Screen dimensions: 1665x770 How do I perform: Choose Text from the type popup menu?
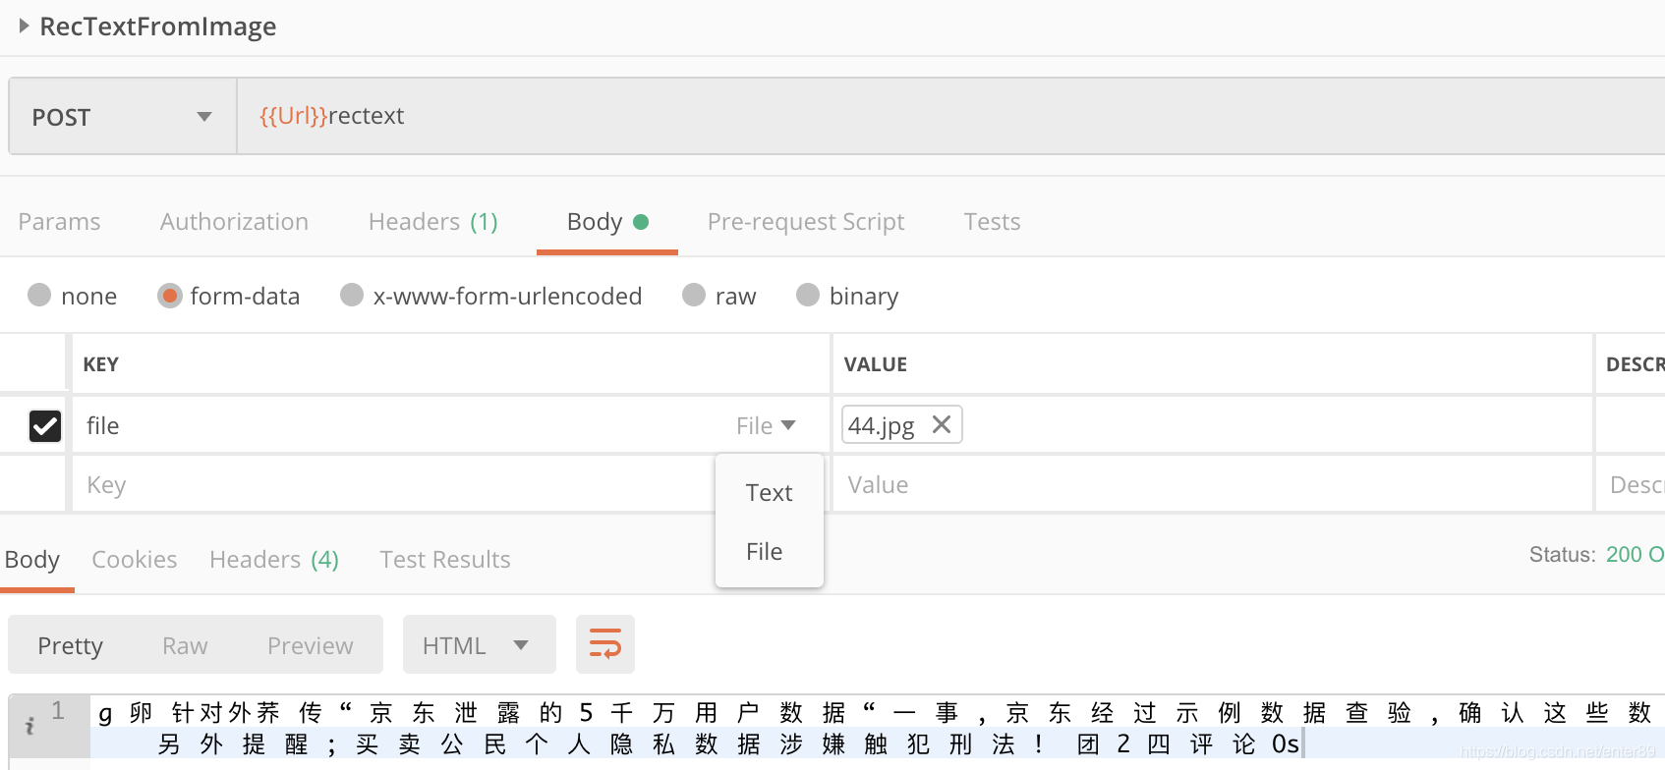(x=769, y=492)
